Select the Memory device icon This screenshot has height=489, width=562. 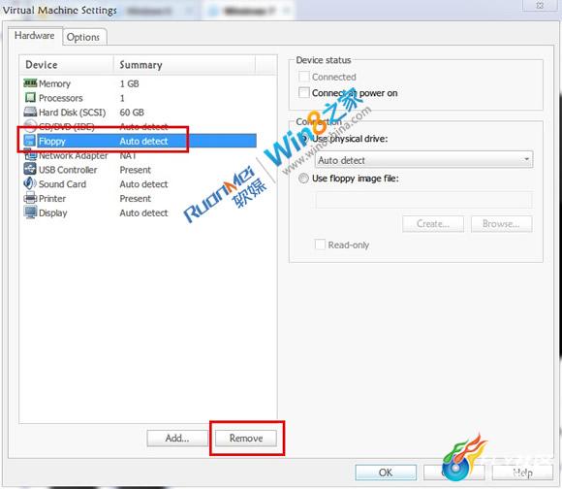pos(30,83)
